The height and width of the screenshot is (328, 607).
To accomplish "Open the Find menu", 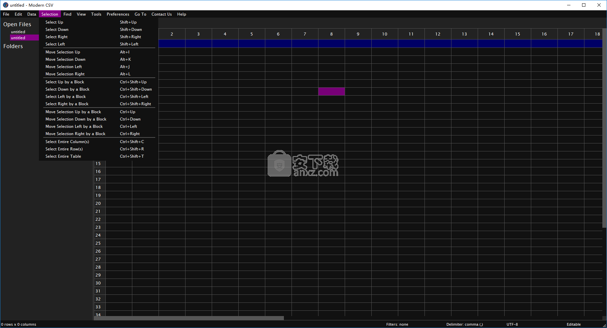I will click(x=67, y=14).
